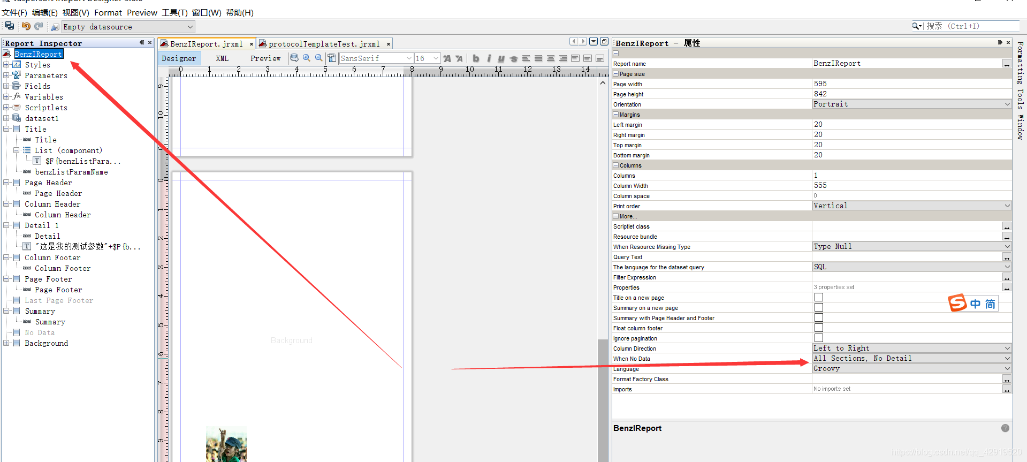Open the Column Direction dropdown
This screenshot has width=1027, height=462.
point(911,348)
